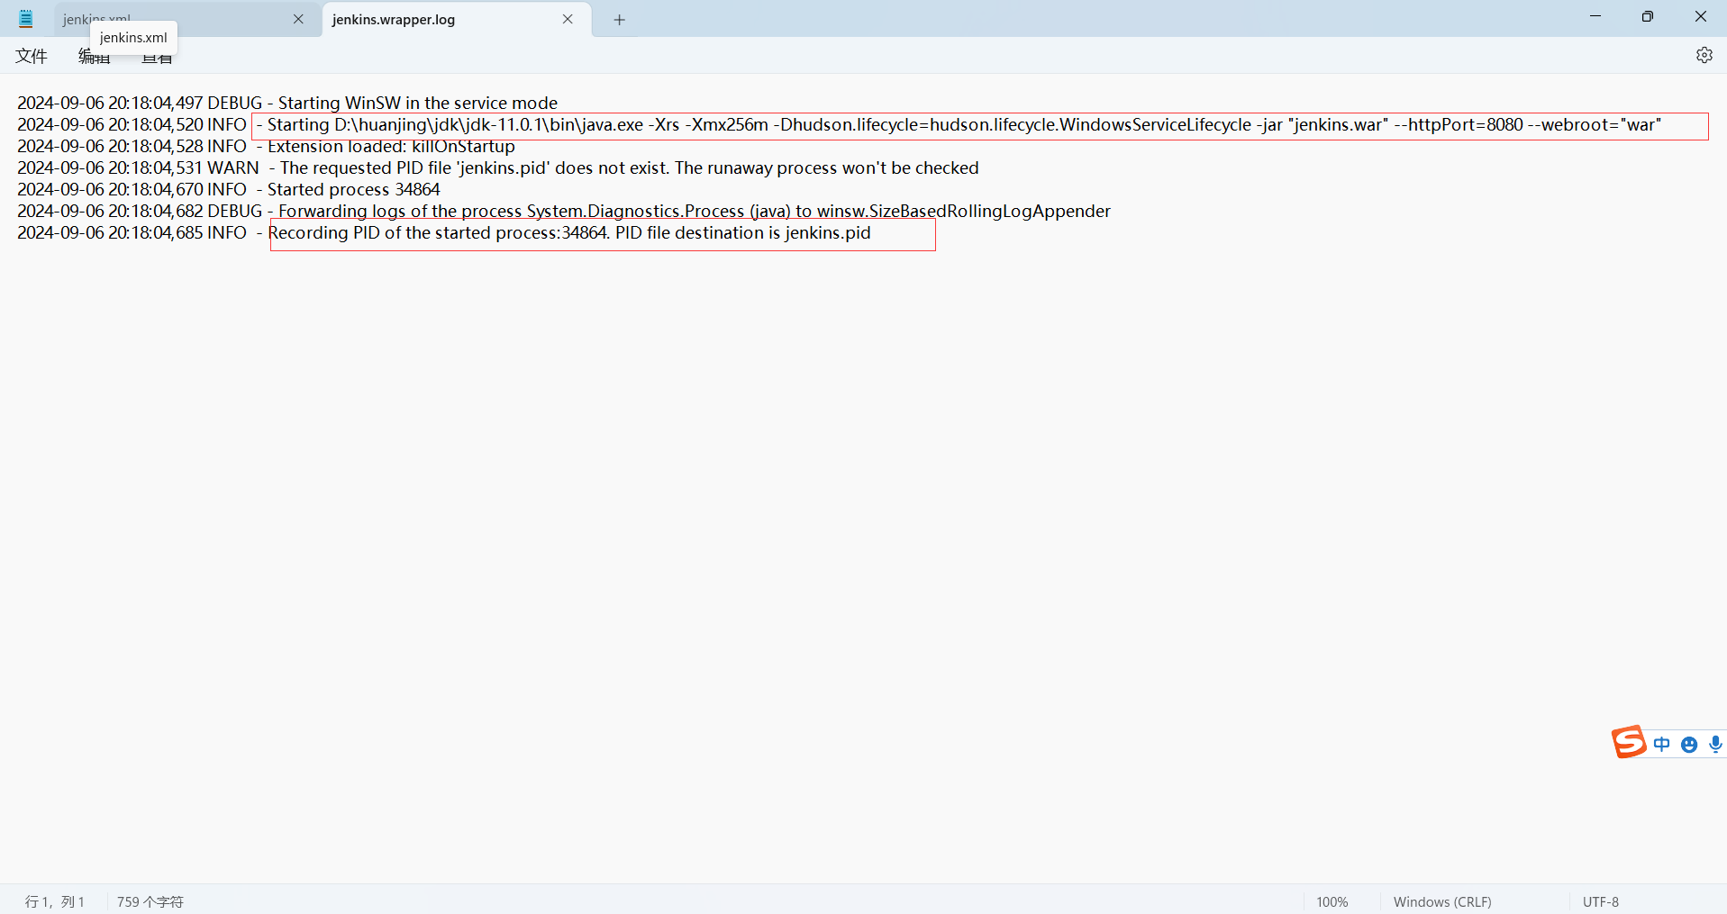
Task: Restore down the Notepad window
Action: pos(1648,16)
